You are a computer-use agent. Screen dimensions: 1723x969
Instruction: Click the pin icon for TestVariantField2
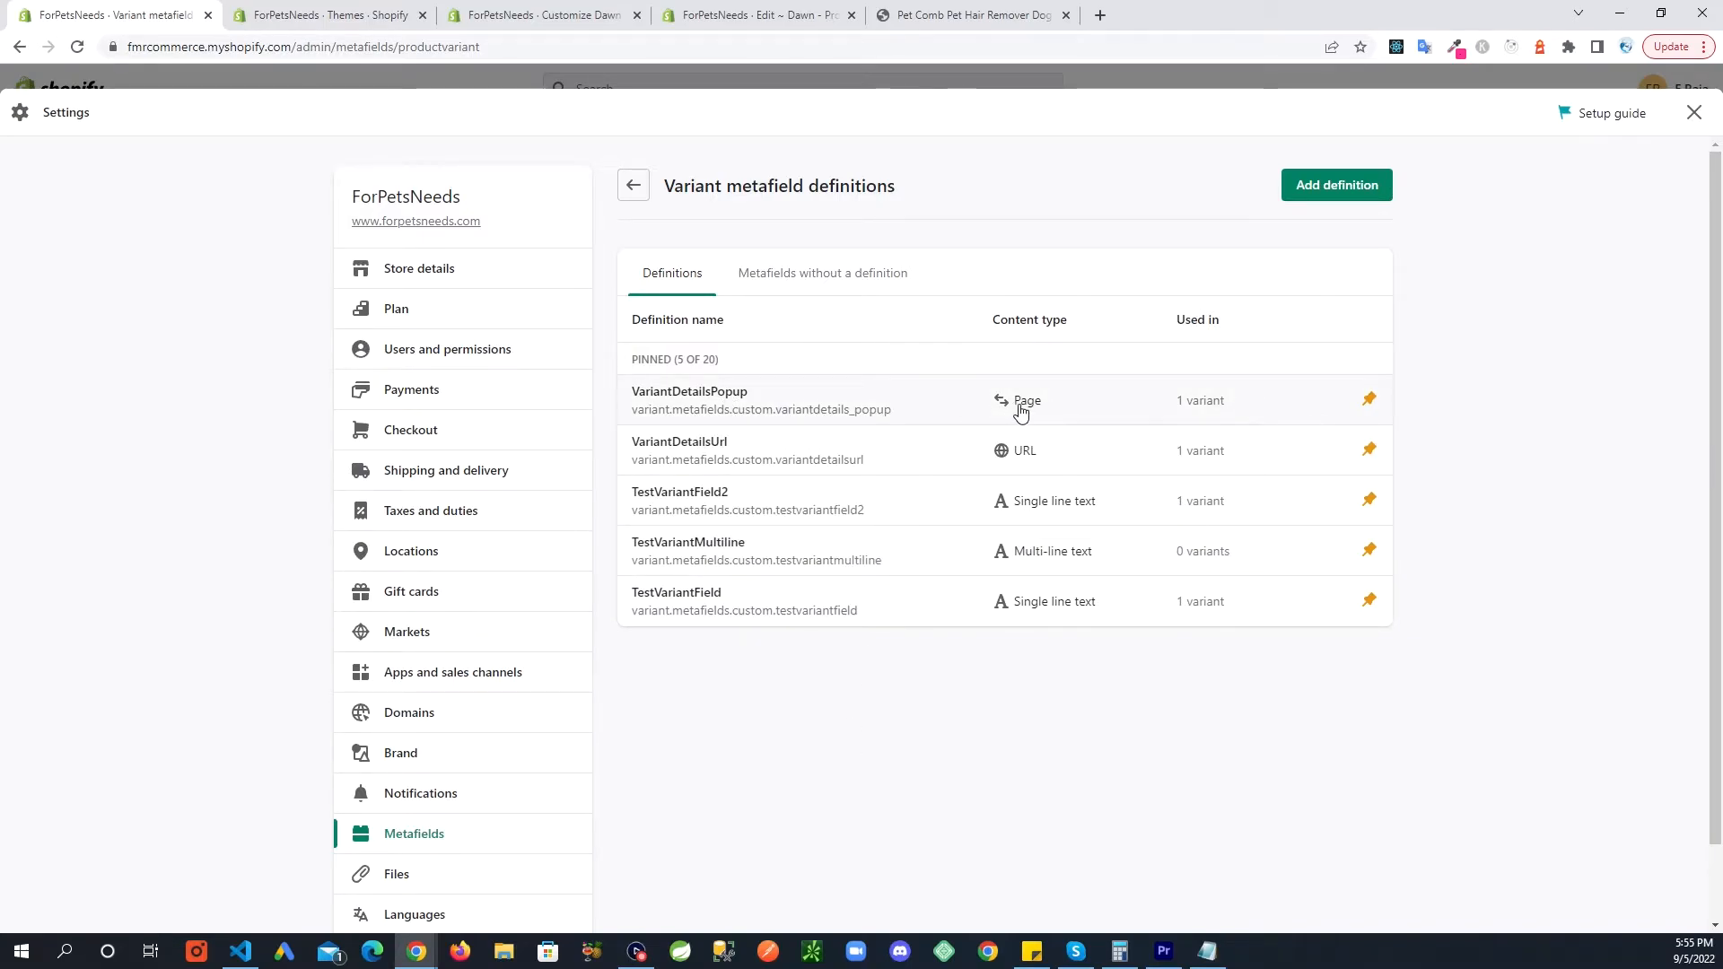[x=1369, y=498]
